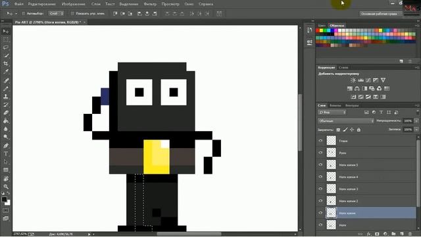Open the tool preset picker arrow

16,13
